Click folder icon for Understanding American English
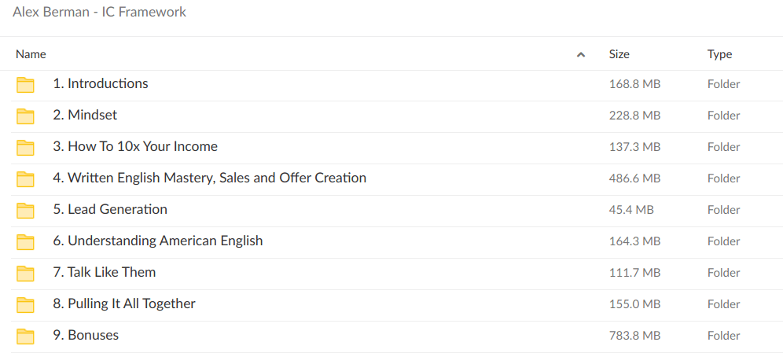Screen dimensions: 783x353 pos(26,242)
